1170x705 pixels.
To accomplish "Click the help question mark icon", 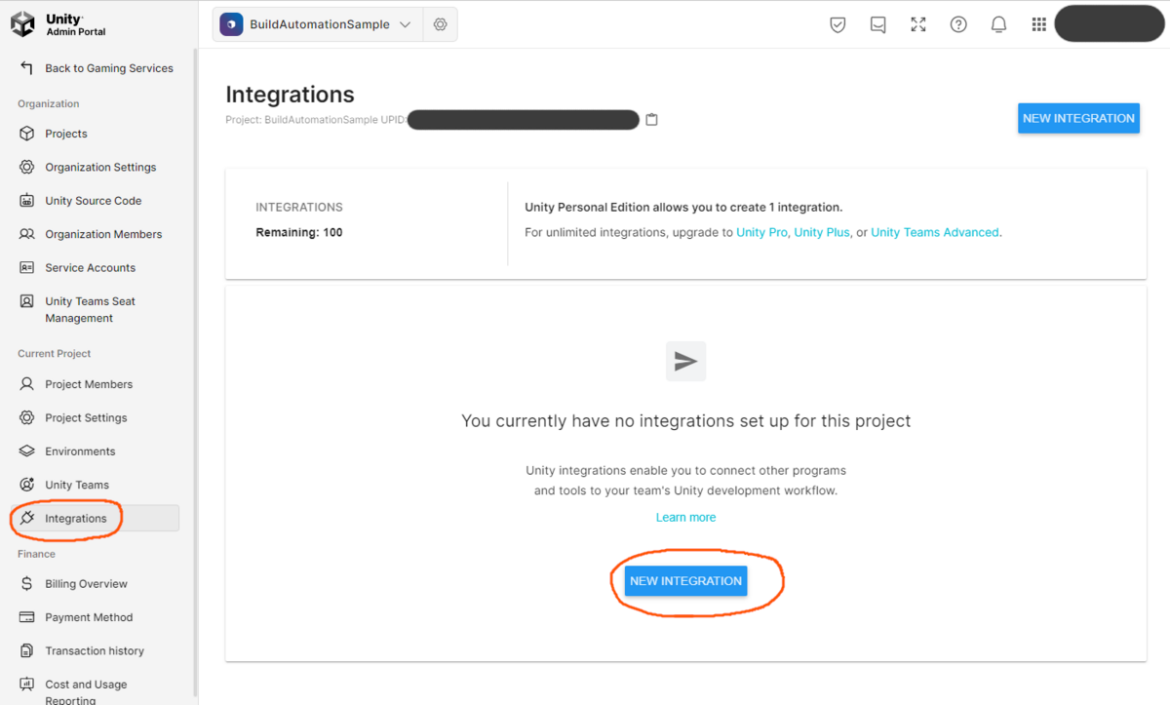I will pos(957,23).
